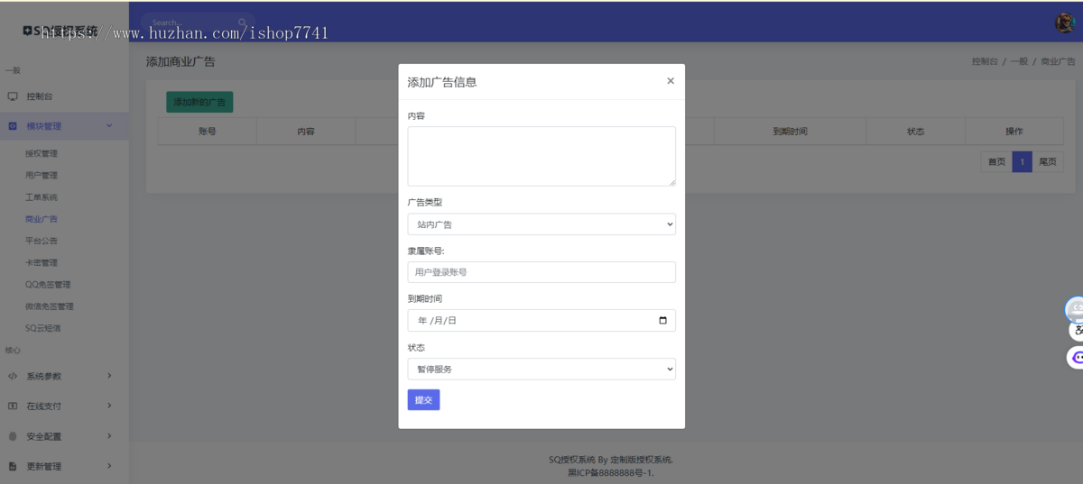Click the top floating widget icon at right edge
Screen dimensions: 1083x484
tap(1075, 309)
